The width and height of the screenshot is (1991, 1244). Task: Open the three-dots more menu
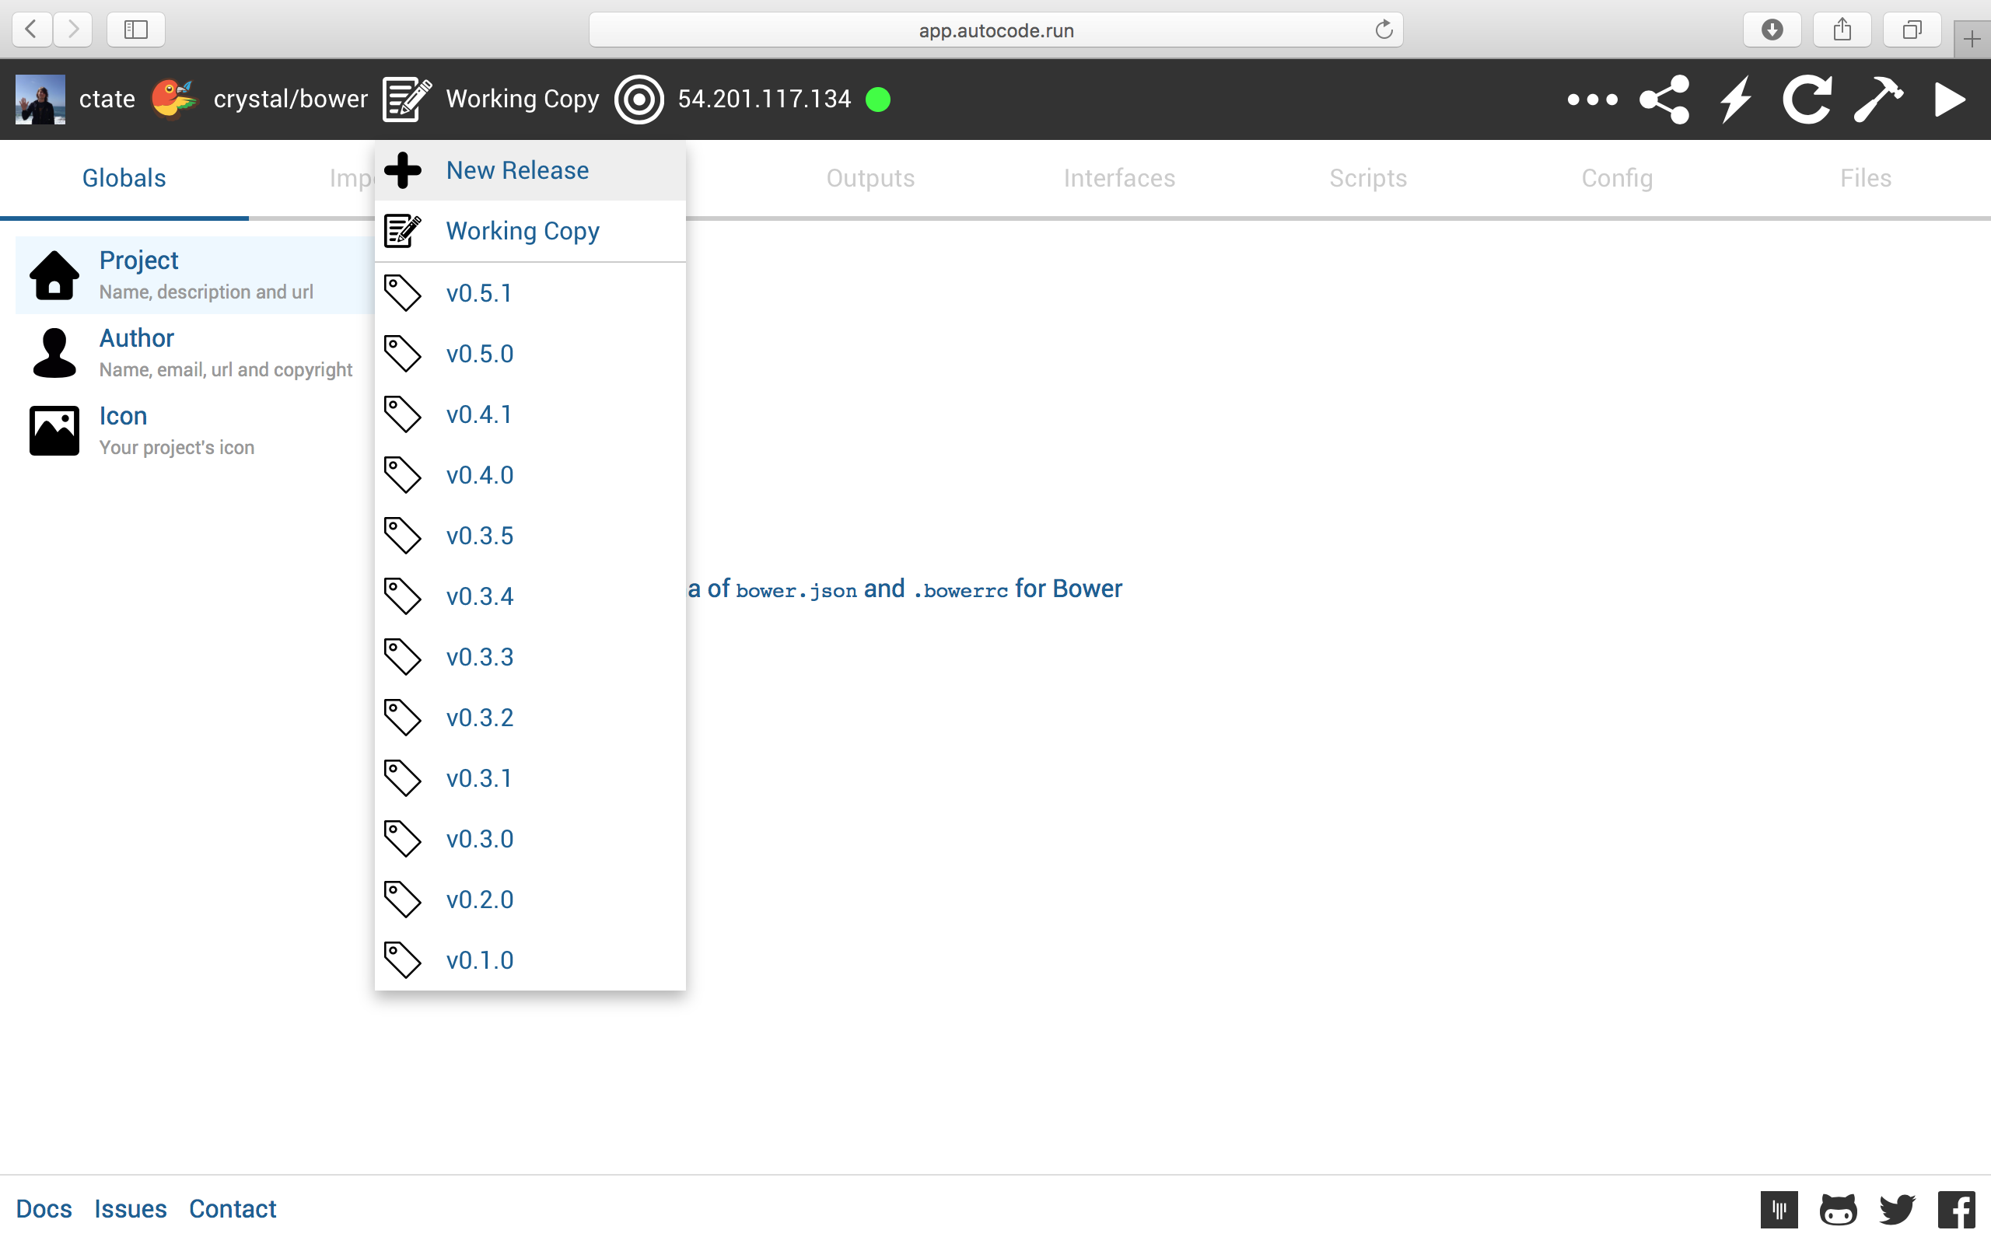1592,100
